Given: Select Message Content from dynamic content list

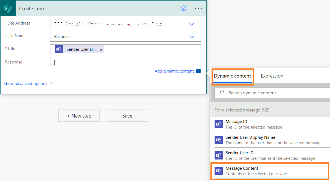Looking at the screenshot, I should pos(270,171).
